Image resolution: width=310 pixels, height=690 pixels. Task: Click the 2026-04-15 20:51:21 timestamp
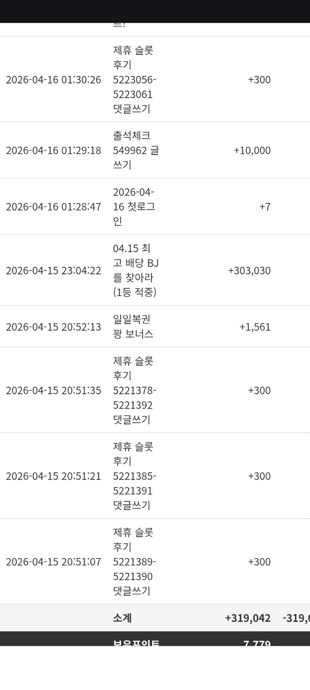tap(53, 476)
